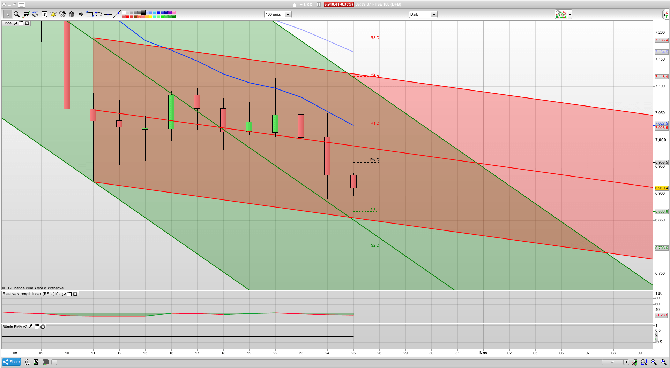
Task: Toggle the arrow pointer selection tool
Action: click(8, 14)
